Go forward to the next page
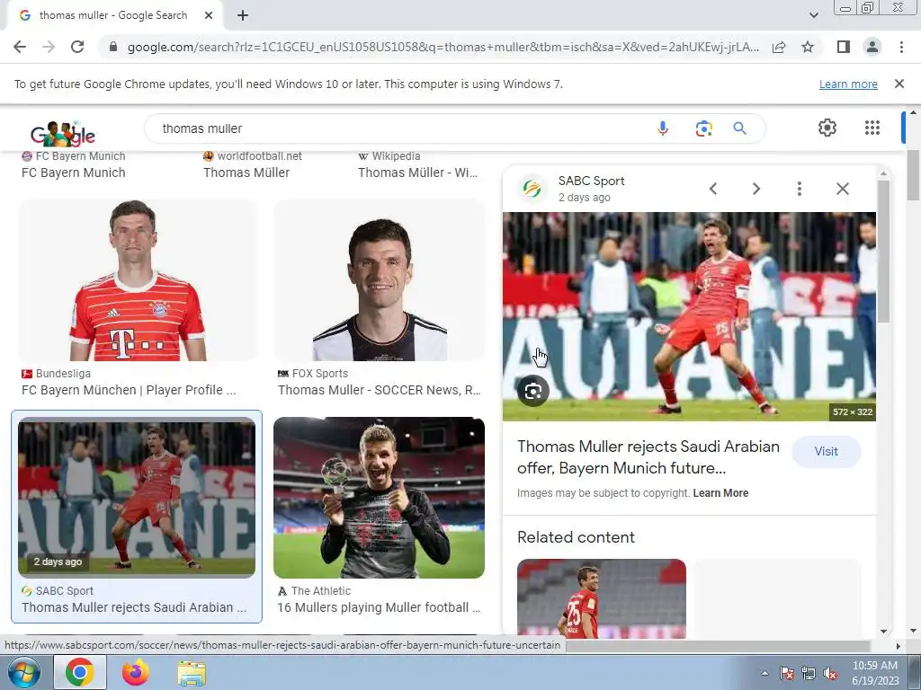The image size is (921, 690). pyautogui.click(x=49, y=47)
